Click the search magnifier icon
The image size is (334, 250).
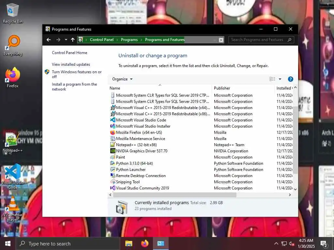click(290, 40)
